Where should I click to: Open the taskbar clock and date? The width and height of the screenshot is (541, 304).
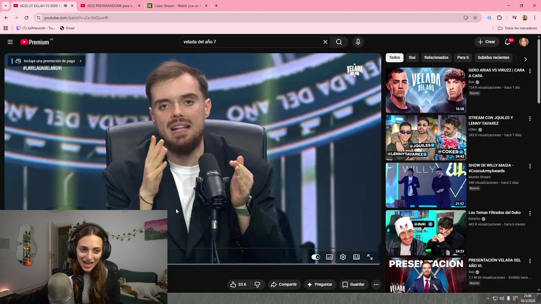(x=527, y=299)
